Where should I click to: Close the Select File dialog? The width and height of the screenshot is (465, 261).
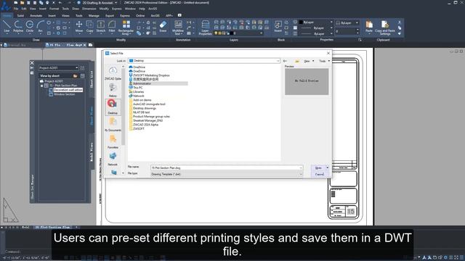328,53
